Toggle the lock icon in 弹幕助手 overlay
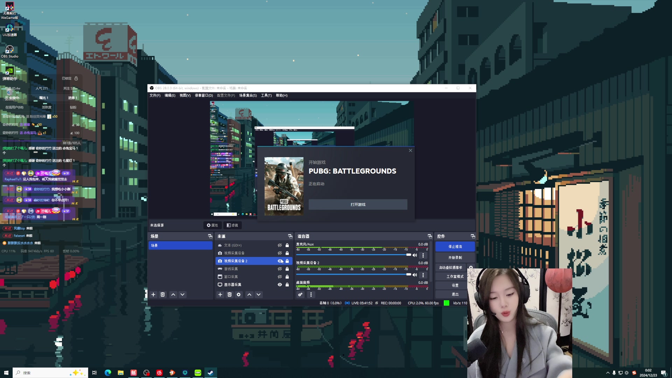The width and height of the screenshot is (672, 378). click(x=76, y=78)
